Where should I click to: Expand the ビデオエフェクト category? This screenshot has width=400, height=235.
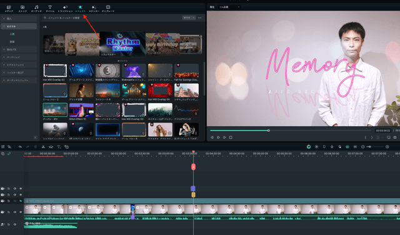19,65
